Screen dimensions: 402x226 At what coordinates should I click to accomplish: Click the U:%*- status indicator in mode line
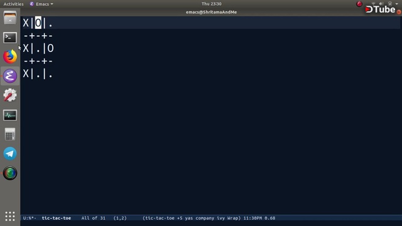pos(30,218)
